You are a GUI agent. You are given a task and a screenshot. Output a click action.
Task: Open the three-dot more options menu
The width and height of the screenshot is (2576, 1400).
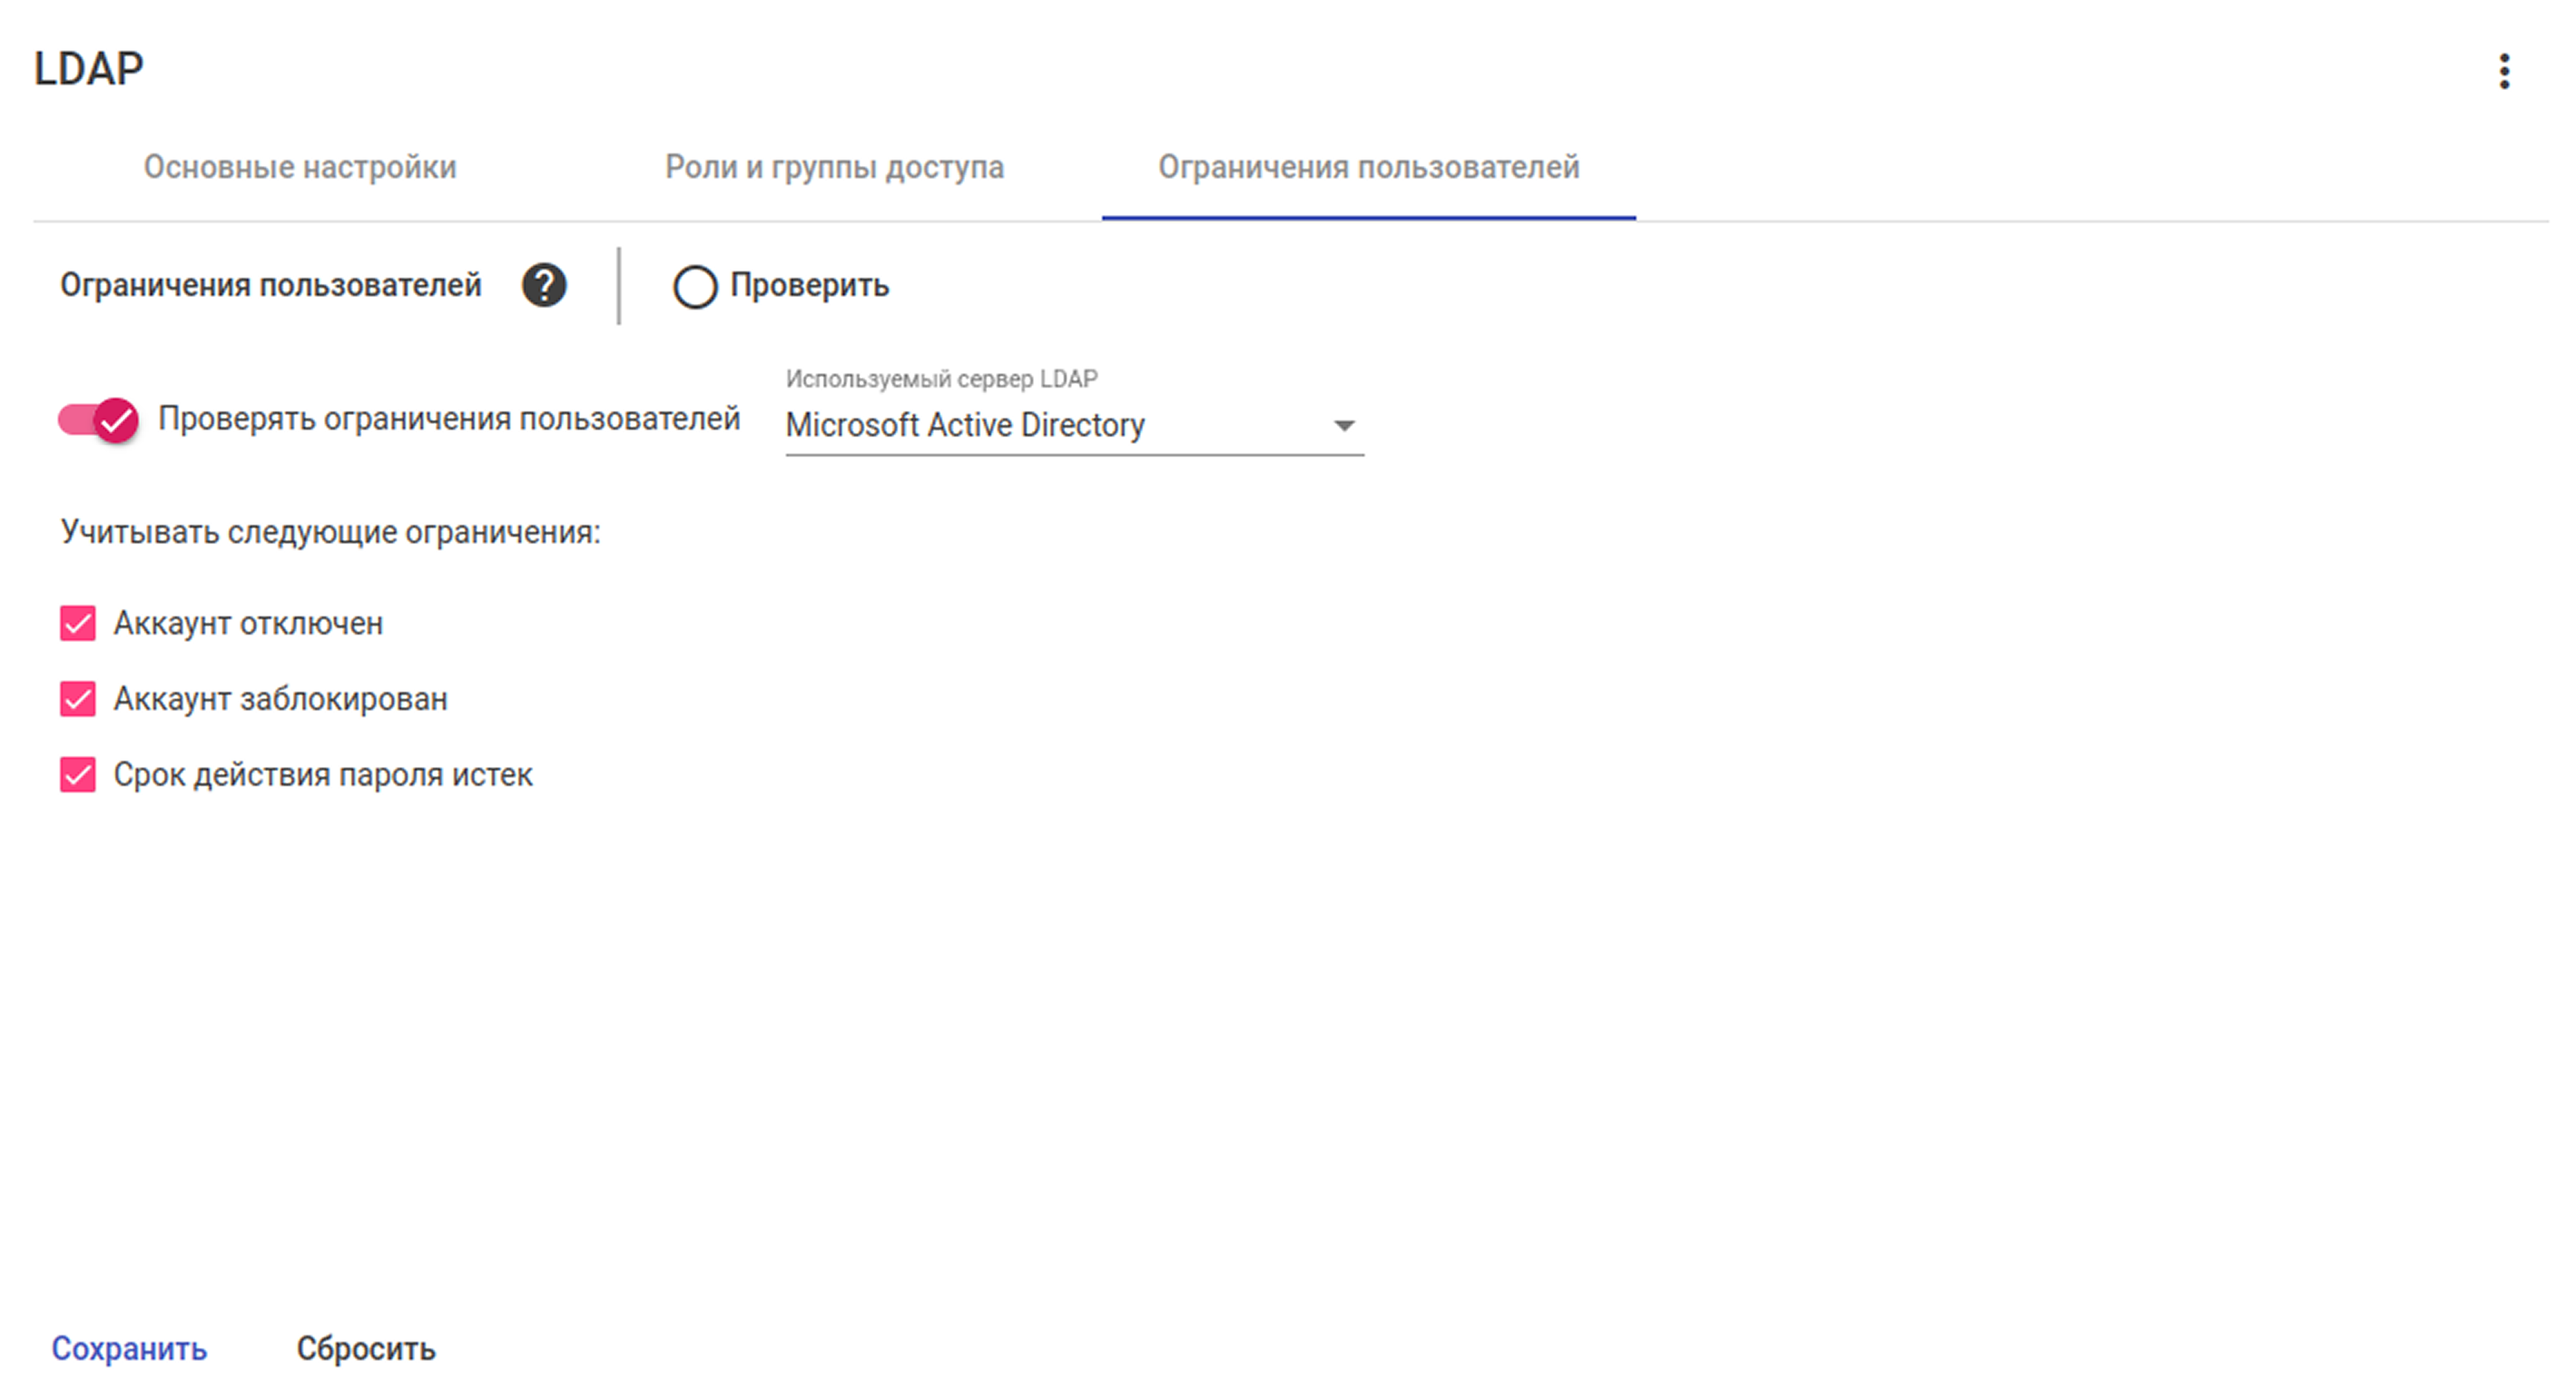click(x=2504, y=71)
